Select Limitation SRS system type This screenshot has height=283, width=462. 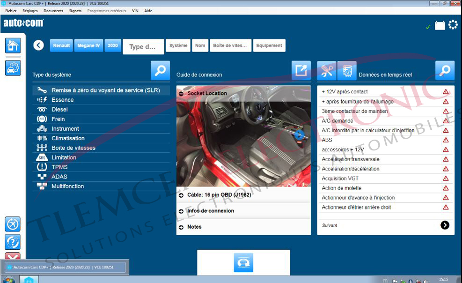click(102, 157)
